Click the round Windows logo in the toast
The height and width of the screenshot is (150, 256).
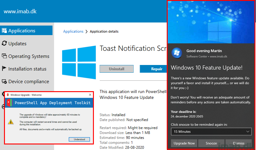(177, 53)
